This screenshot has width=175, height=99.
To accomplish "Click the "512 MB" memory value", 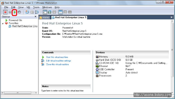I will [129, 57].
